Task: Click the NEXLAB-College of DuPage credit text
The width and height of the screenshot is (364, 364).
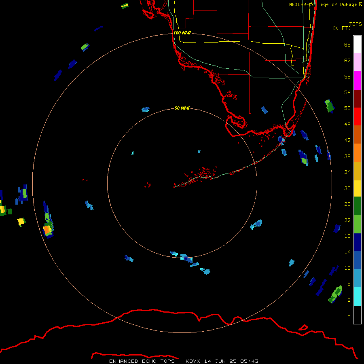Action: click(x=326, y=4)
